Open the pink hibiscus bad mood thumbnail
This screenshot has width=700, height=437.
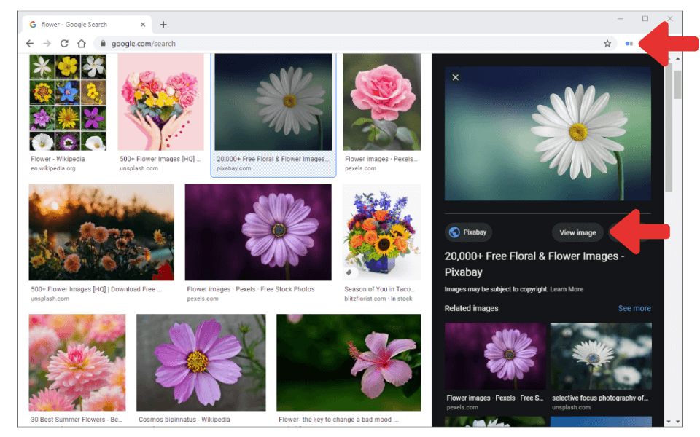[x=349, y=363]
